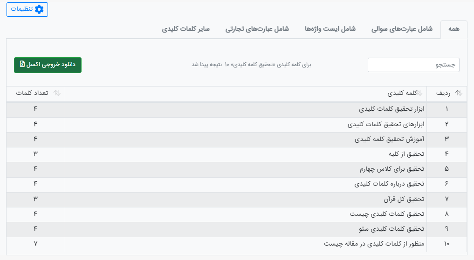Select the شامل ایست واژه‌ها tab

point(330,29)
